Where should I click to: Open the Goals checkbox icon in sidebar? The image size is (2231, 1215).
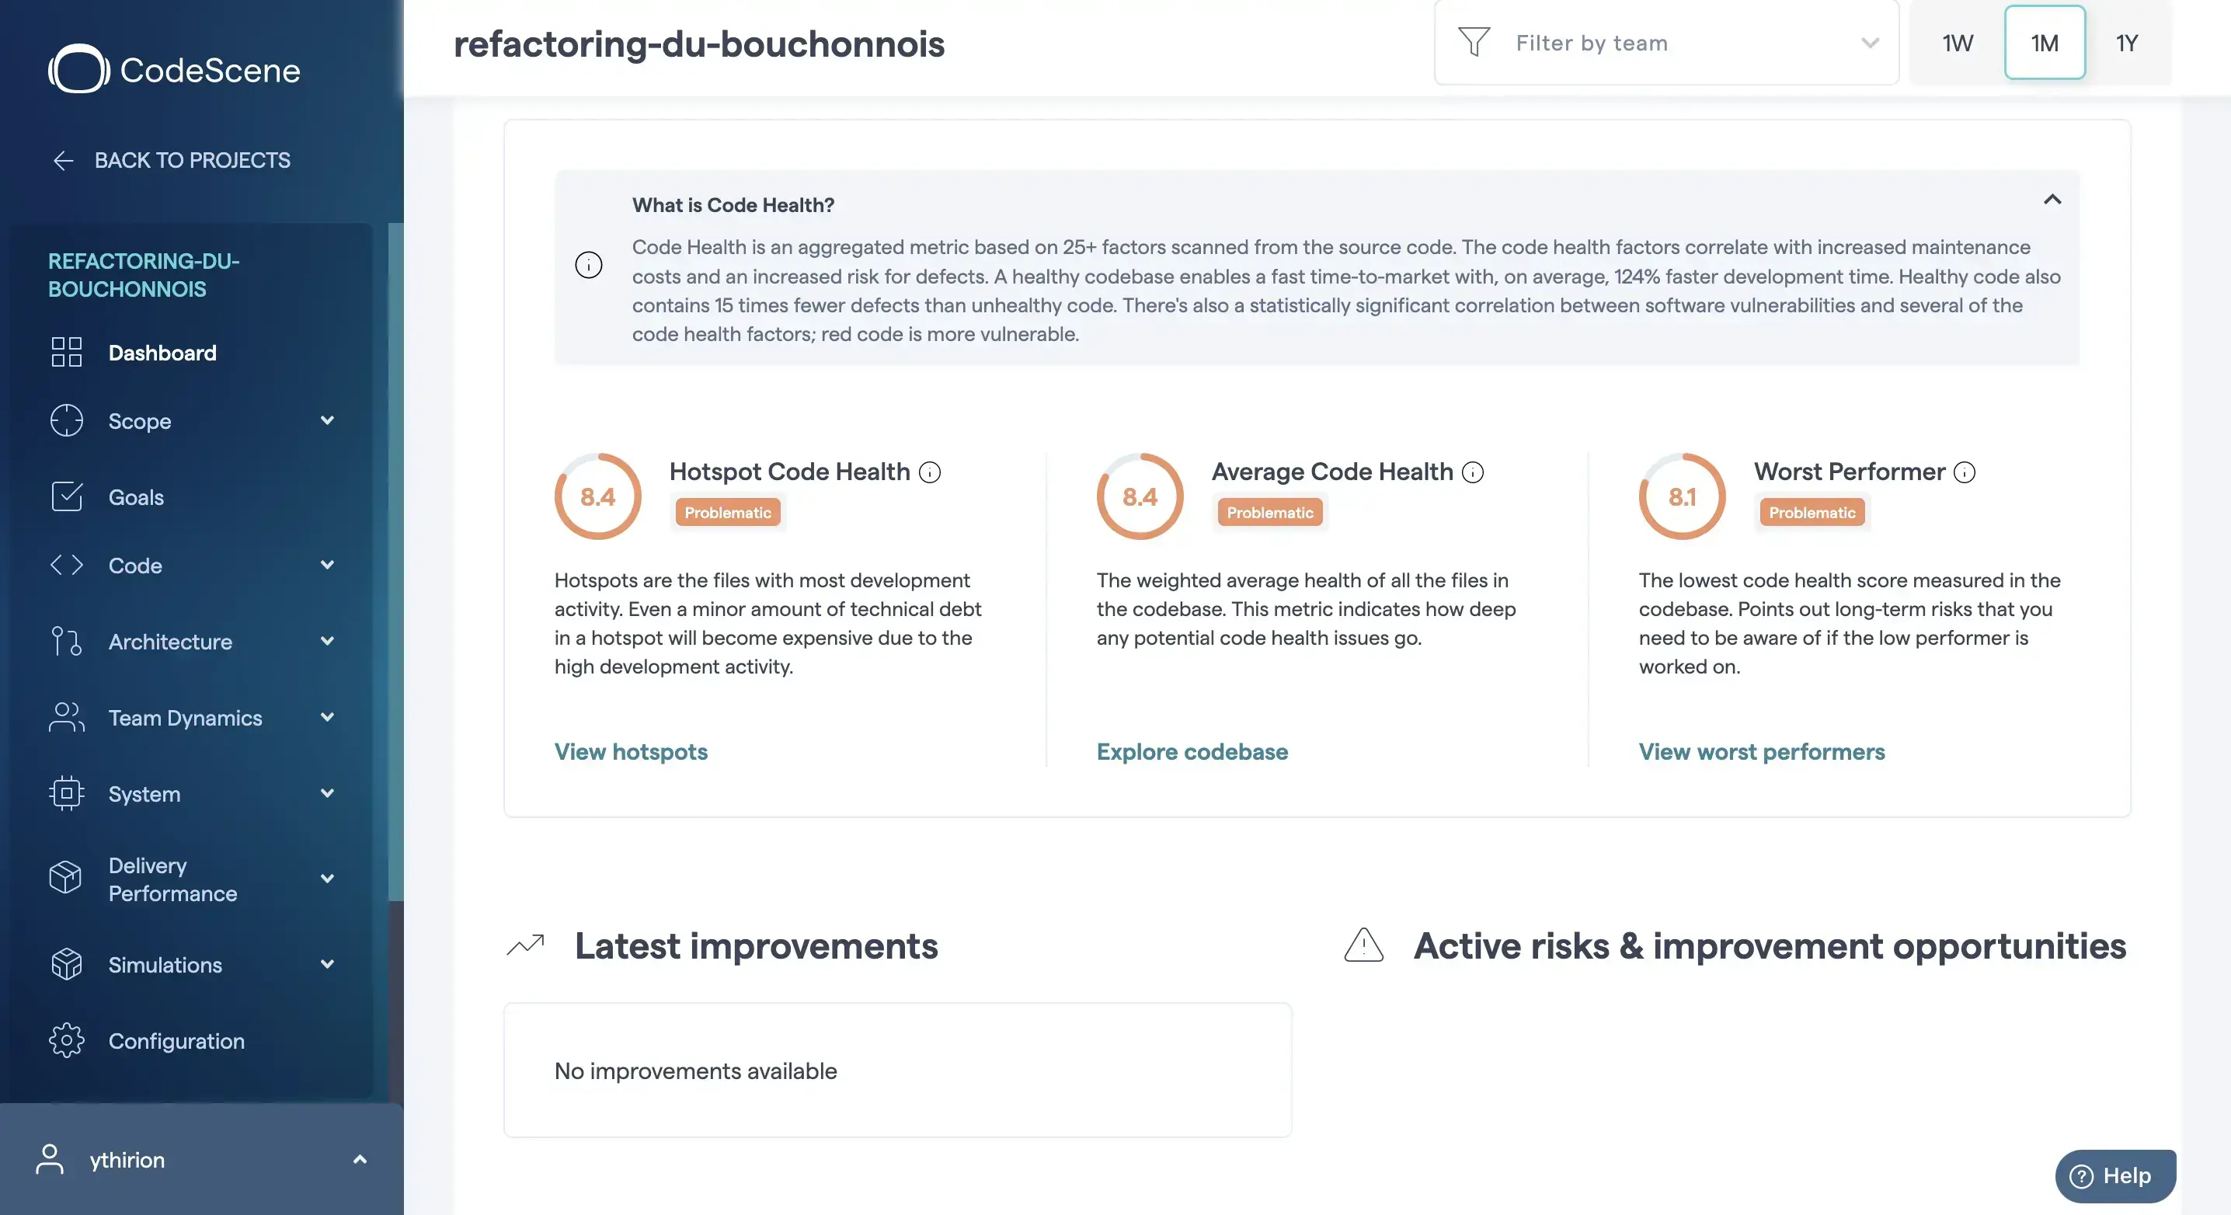(x=67, y=496)
